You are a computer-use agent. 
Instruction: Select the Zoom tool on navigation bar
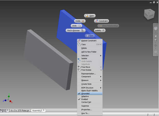pyautogui.click(x=156, y=40)
